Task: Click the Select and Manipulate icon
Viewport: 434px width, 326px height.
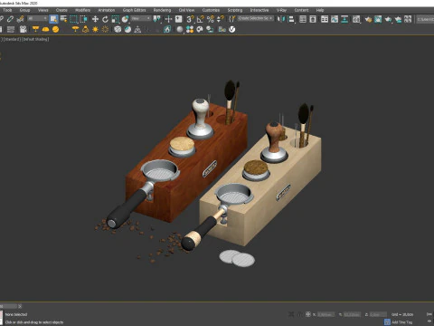Action: [168, 19]
